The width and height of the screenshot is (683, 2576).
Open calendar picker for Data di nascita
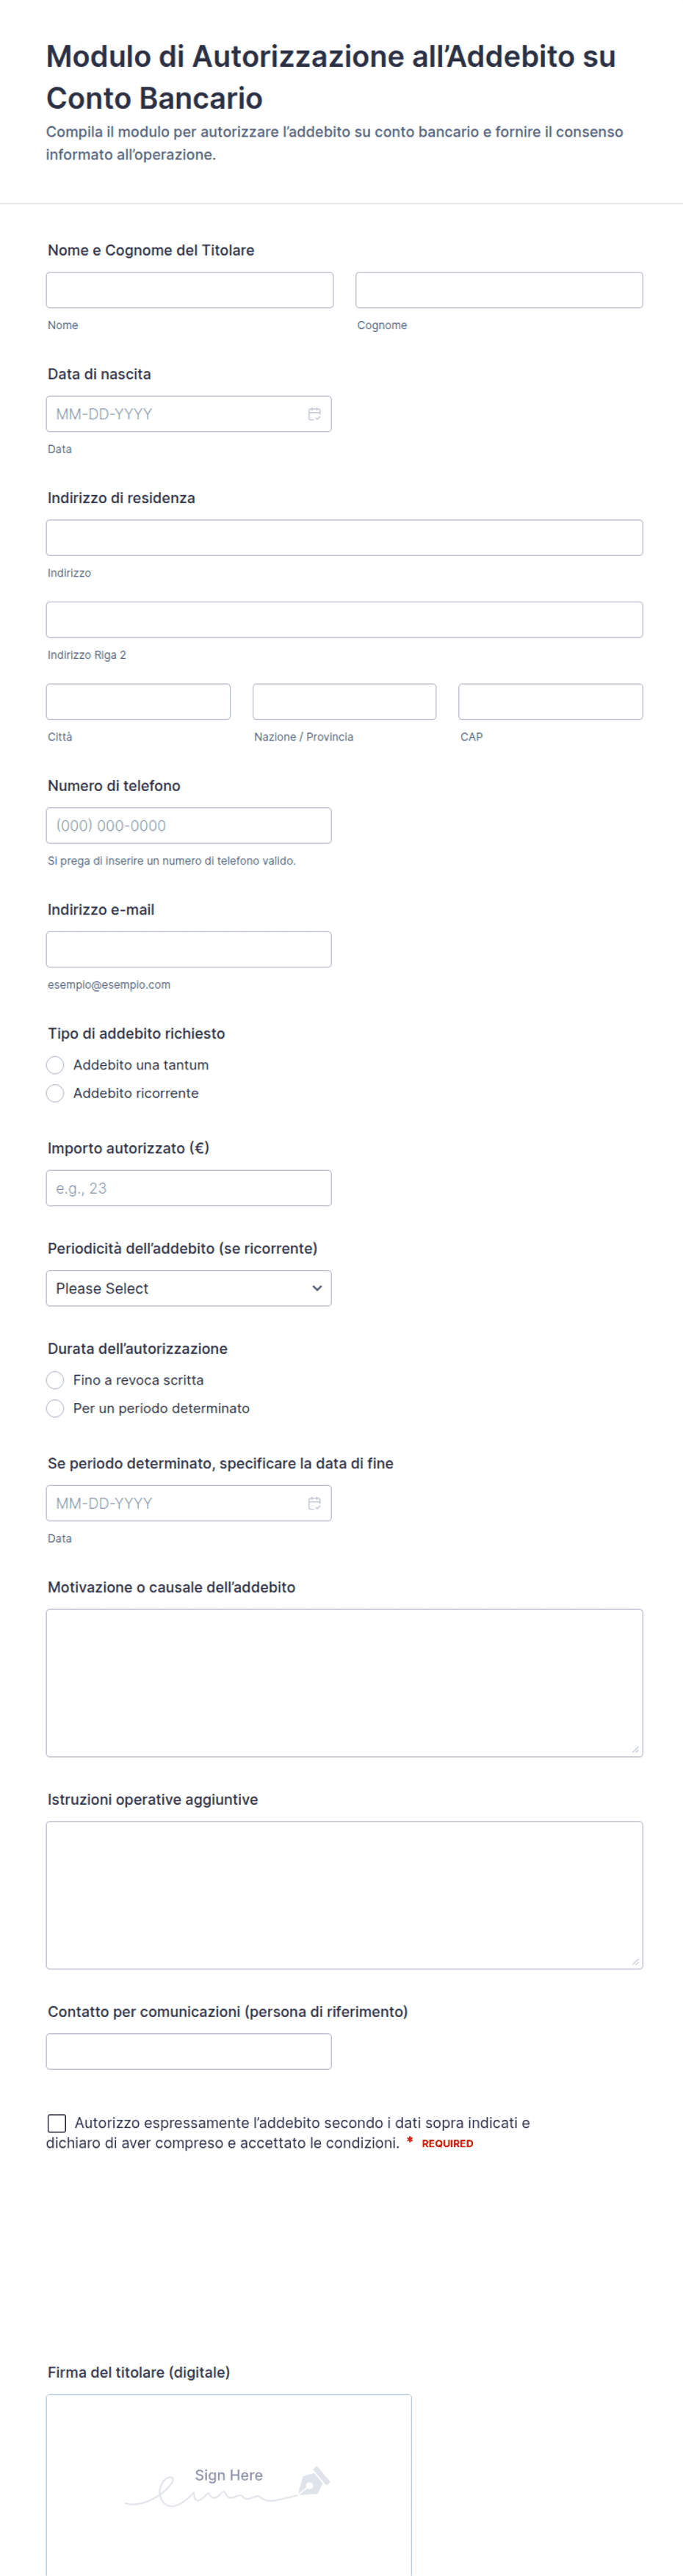pyautogui.click(x=314, y=414)
